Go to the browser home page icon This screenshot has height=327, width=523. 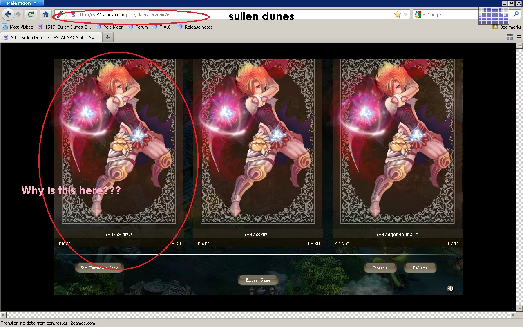[x=46, y=14]
